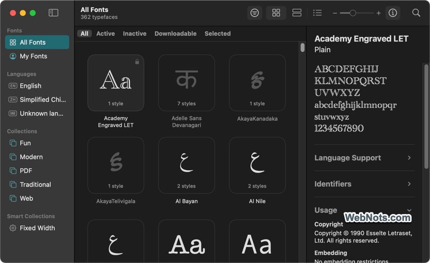This screenshot has width=430, height=263.
Task: Click the English language EN icon
Action: pos(13,86)
